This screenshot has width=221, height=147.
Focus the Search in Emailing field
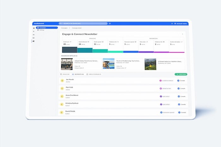pos(84,24)
